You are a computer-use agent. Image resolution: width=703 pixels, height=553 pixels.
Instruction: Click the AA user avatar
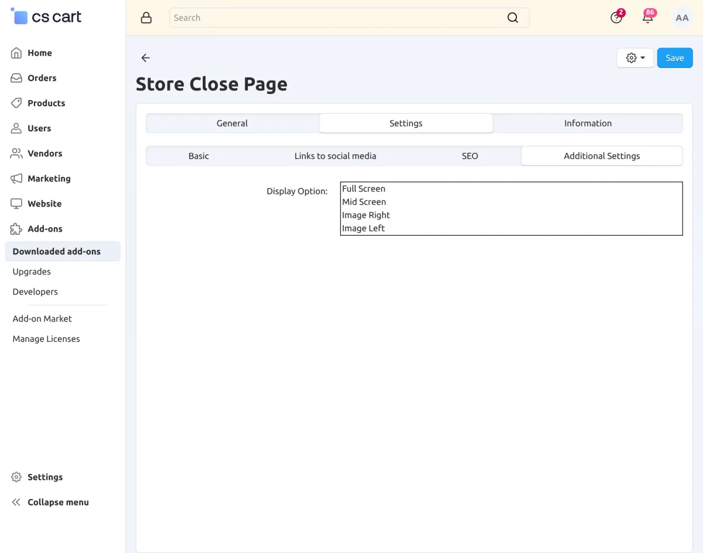pos(682,18)
